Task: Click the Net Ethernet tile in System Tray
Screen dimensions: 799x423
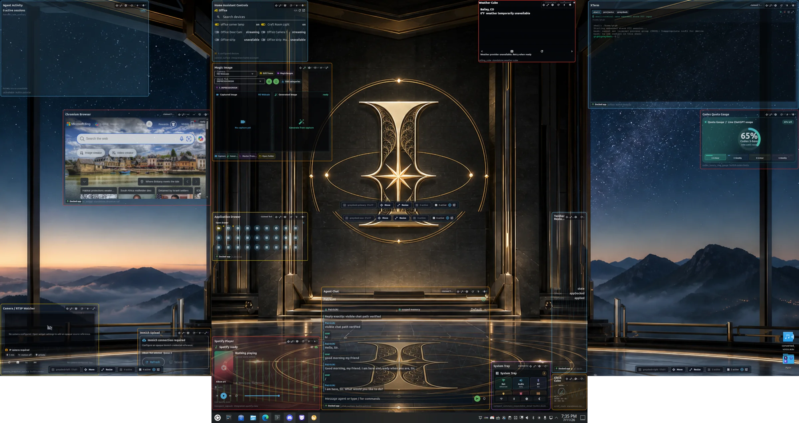Action: click(503, 383)
